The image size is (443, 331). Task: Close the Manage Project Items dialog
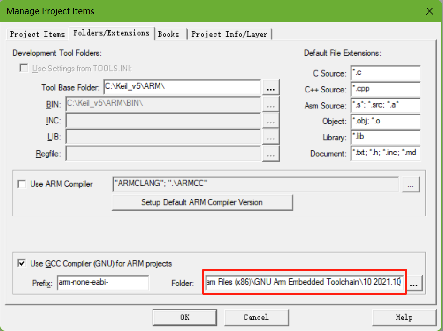pyautogui.click(x=428, y=11)
